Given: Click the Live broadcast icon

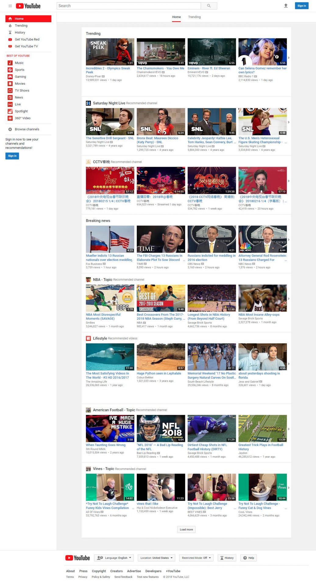Looking at the screenshot, I should [10, 104].
